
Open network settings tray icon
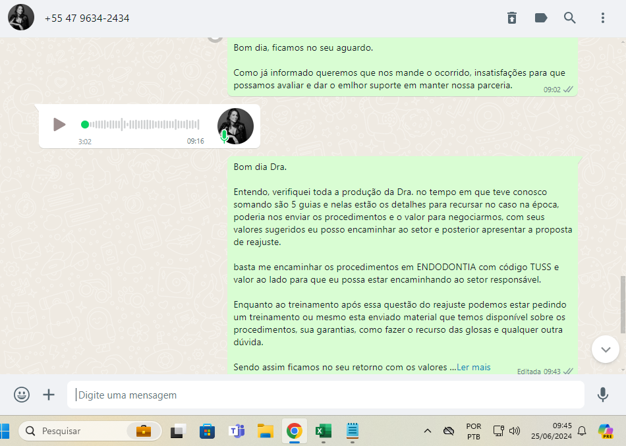pos(498,432)
